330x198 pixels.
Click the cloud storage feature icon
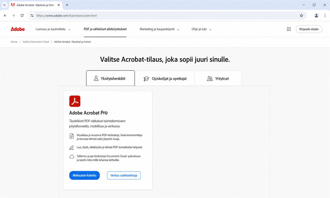pyautogui.click(x=72, y=157)
